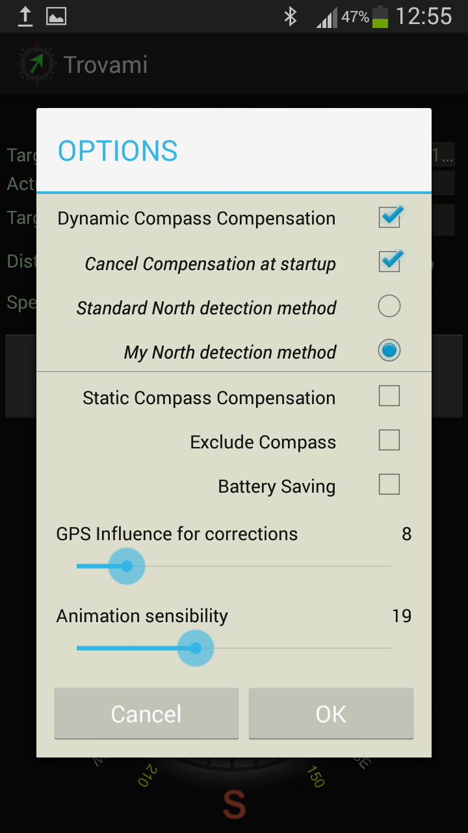Turn on Battery Saving checkbox
The height and width of the screenshot is (833, 468).
coord(389,485)
